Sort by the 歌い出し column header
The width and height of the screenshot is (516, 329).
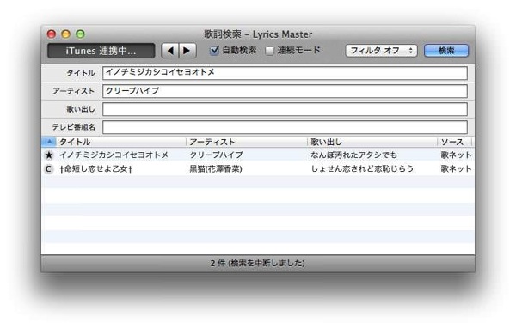click(x=372, y=142)
